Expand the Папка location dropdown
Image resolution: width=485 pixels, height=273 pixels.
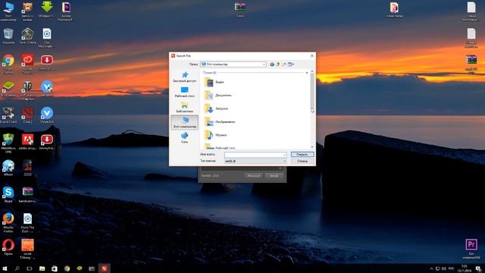(264, 64)
